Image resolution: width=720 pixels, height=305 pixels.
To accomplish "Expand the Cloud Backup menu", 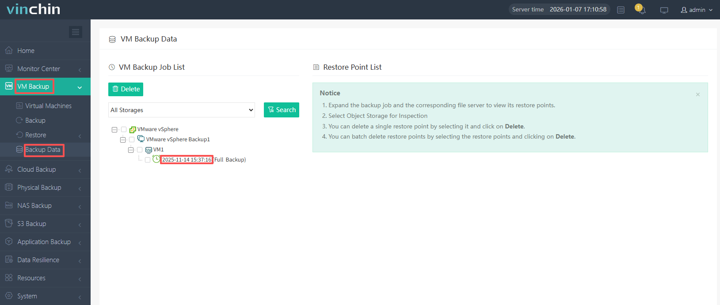I will [37, 169].
